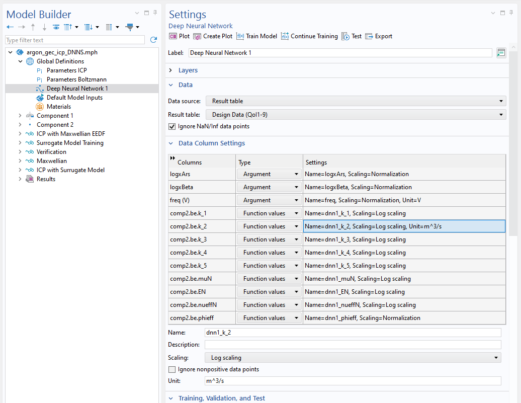521x403 pixels.
Task: Enable Ignore nonpositive data points
Action: pyautogui.click(x=172, y=369)
